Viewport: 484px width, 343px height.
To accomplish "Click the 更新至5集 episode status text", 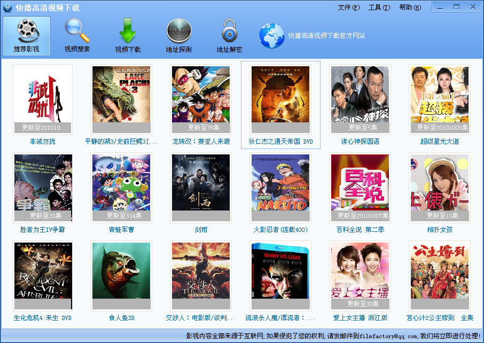I will click(x=363, y=128).
